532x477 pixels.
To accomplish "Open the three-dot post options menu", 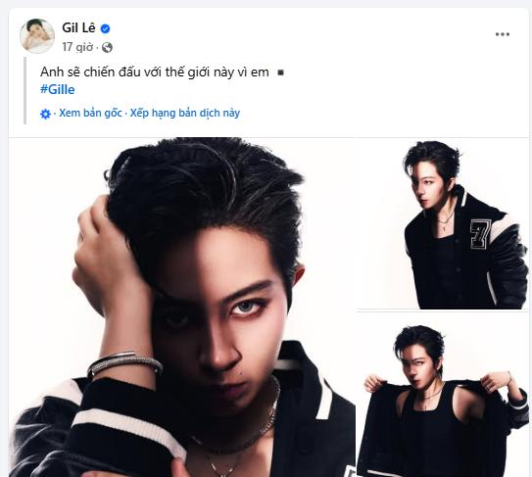I will pos(503,34).
